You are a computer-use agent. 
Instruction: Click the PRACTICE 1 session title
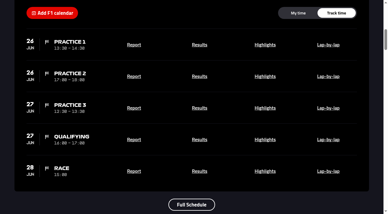click(x=70, y=42)
